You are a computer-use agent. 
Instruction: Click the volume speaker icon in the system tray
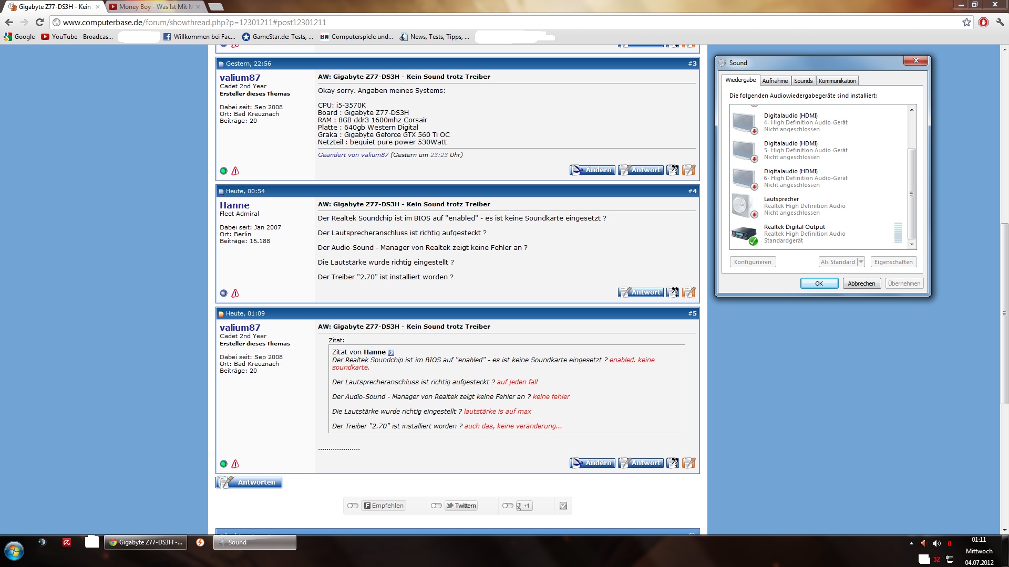point(937,543)
